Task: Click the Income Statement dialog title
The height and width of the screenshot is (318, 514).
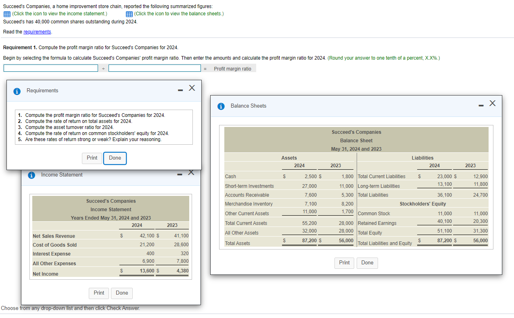Action: pos(62,175)
